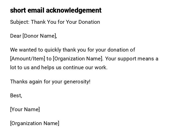Click "Your support means a" sentence start
The image size is (177, 139).
131,59
